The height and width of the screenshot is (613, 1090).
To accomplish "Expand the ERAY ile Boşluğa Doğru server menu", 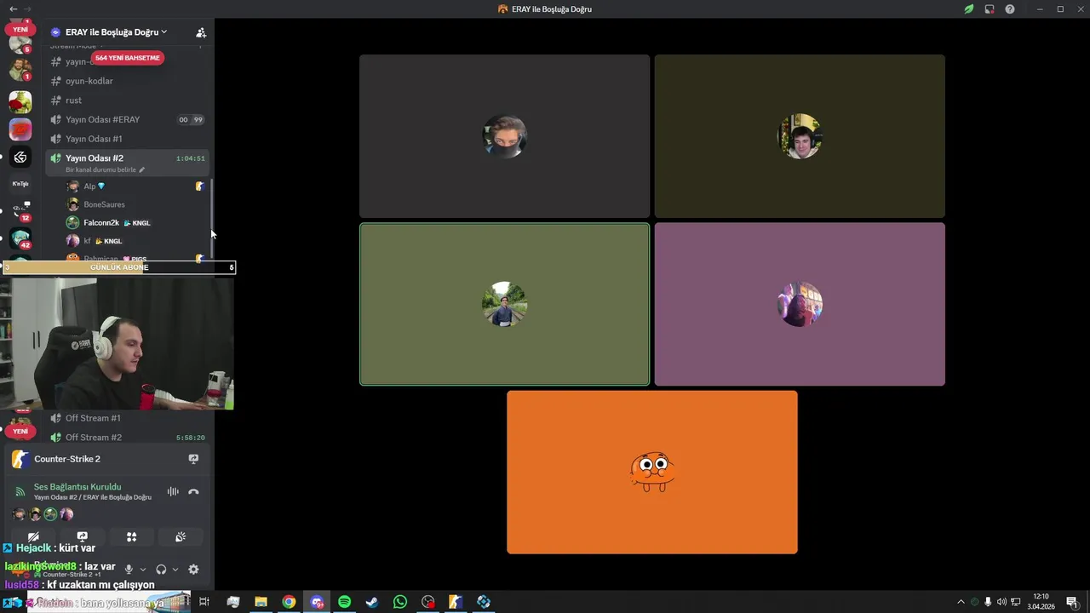I will click(x=116, y=32).
